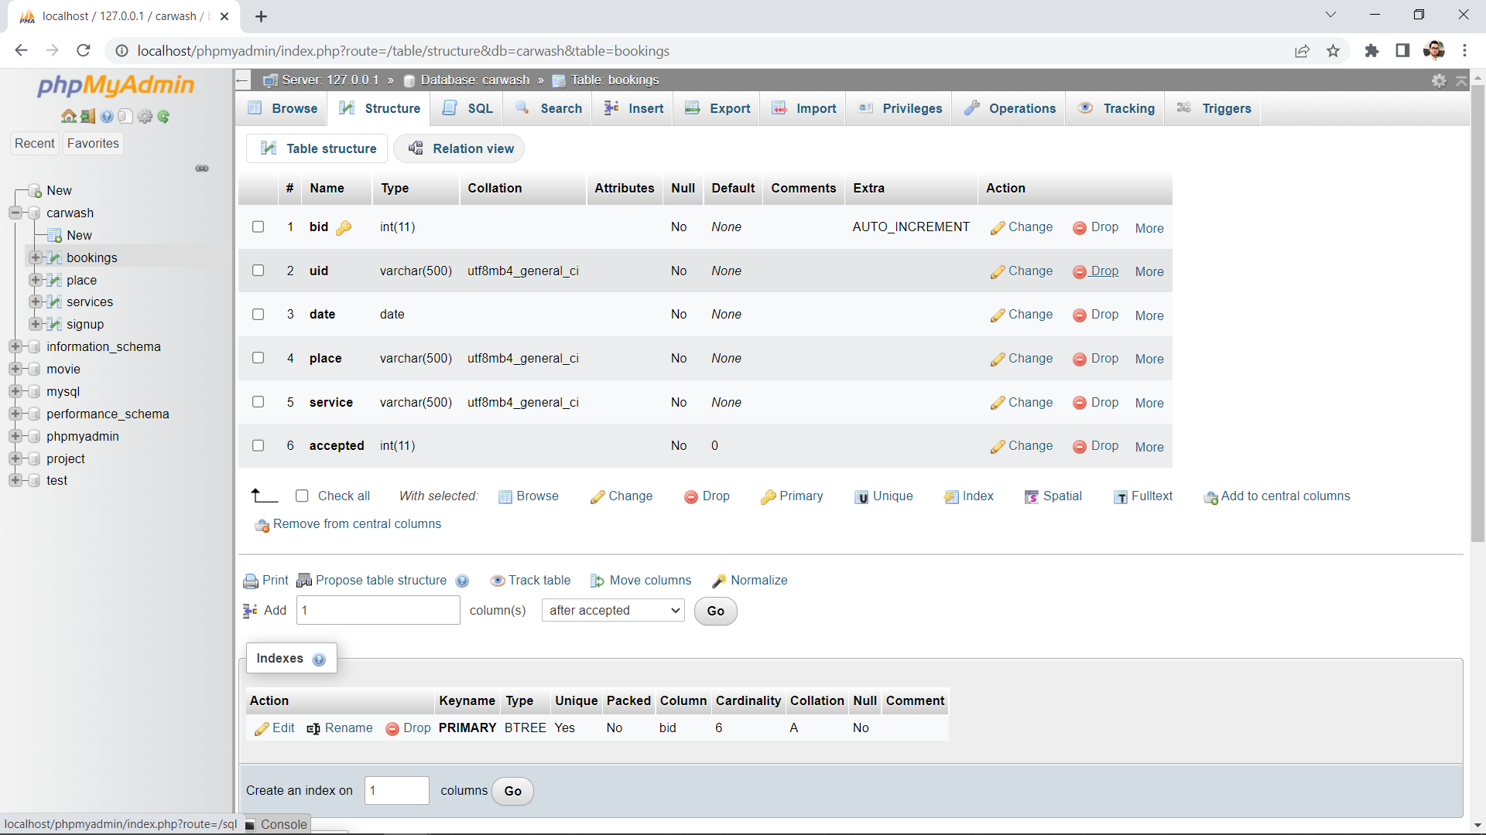Click the Spatial index icon
Image resolution: width=1486 pixels, height=835 pixels.
pyautogui.click(x=1032, y=497)
